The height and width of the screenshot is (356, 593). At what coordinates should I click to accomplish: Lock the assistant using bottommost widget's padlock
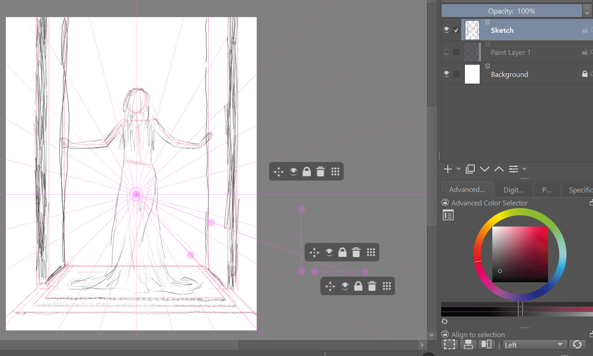(x=358, y=286)
